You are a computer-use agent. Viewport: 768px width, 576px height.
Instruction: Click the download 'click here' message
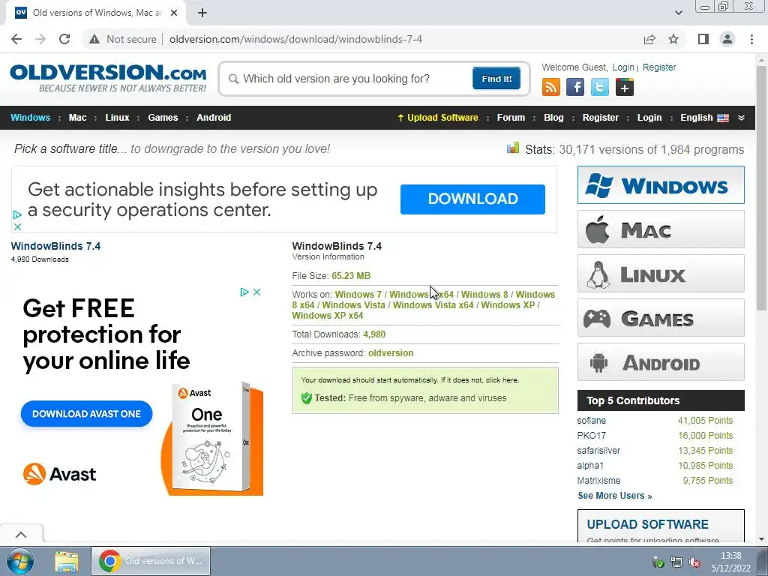[x=410, y=379]
